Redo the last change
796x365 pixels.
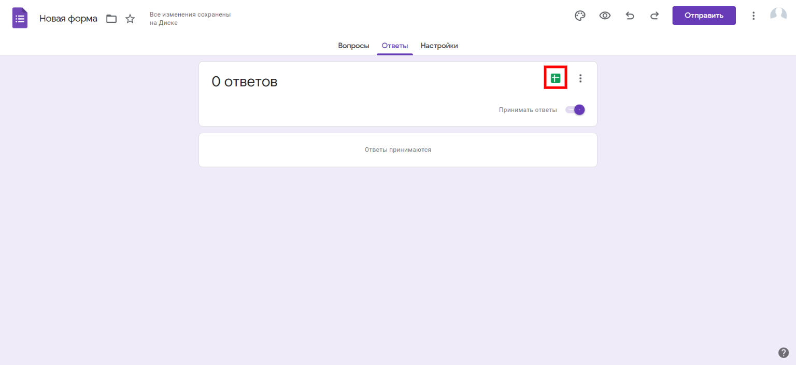click(x=655, y=16)
